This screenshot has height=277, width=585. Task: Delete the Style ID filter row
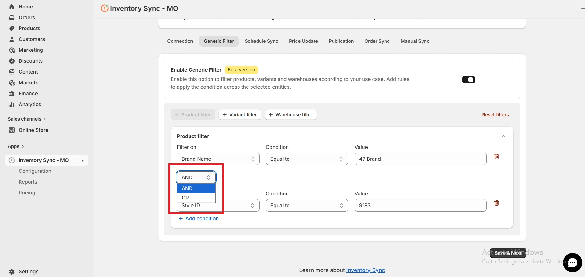(x=497, y=203)
